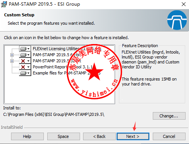Screen dimensions: 189x144
Task: Click the 'This feature requires 15MB' text
Action: [x=149, y=81]
